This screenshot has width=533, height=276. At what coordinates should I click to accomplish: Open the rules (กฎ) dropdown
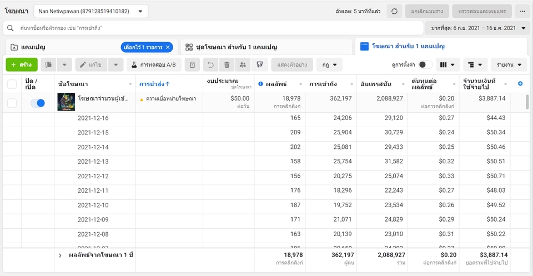tap(329, 64)
